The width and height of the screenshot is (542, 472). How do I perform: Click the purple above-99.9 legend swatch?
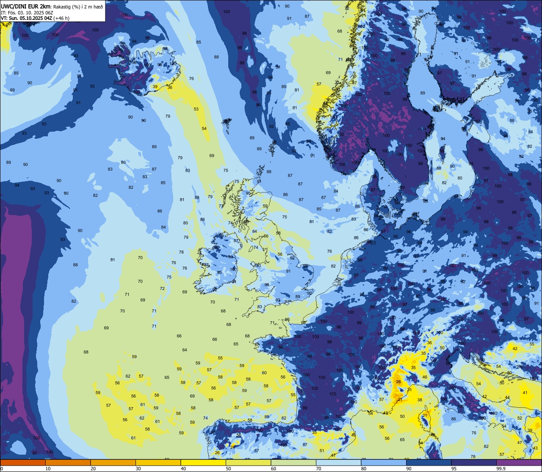click(x=519, y=462)
